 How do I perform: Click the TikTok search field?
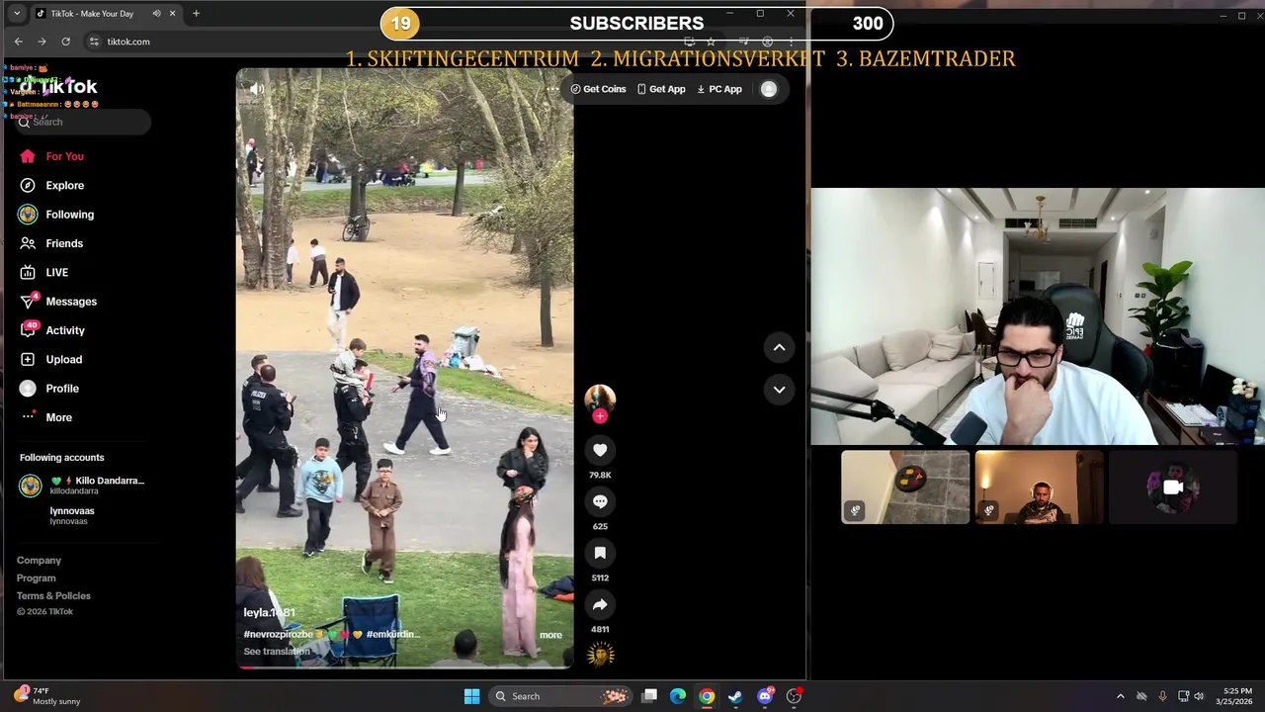[x=83, y=122]
